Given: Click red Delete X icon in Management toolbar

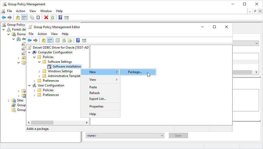Looking at the screenshot, I should click(46, 17).
